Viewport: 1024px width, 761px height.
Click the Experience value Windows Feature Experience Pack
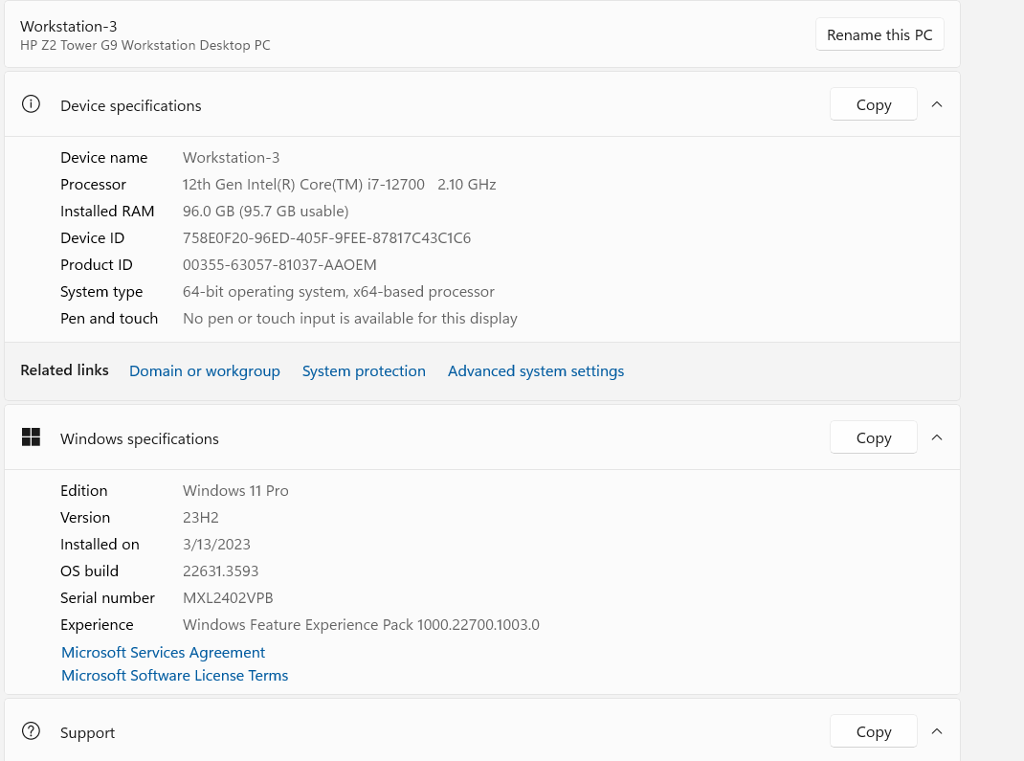(361, 624)
